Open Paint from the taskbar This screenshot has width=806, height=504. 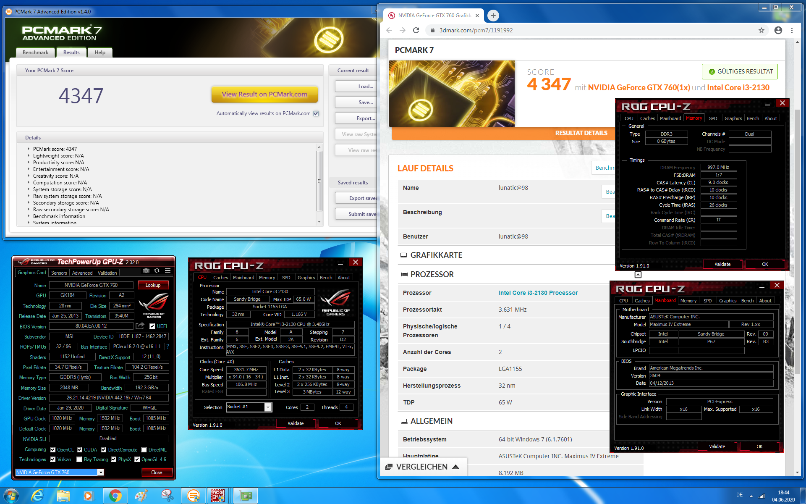[141, 496]
